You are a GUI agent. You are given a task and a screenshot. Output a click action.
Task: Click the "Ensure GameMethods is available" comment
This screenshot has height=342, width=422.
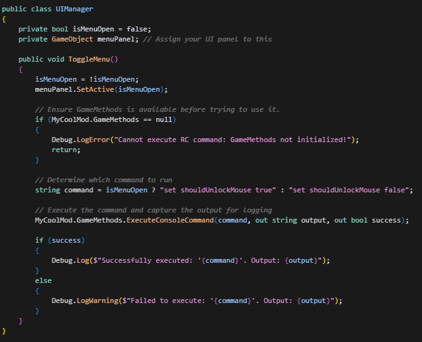157,109
